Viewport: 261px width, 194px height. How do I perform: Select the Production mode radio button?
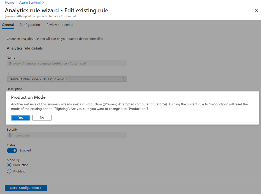9,165
